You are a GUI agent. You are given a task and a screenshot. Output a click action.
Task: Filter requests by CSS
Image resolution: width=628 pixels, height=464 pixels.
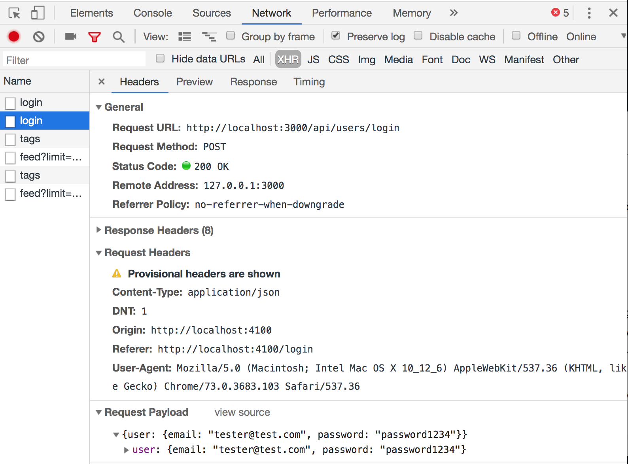(x=339, y=60)
